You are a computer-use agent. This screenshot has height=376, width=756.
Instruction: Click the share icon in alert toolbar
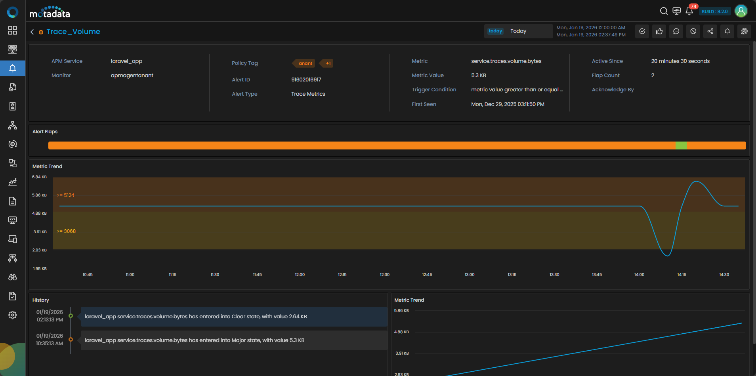point(710,31)
